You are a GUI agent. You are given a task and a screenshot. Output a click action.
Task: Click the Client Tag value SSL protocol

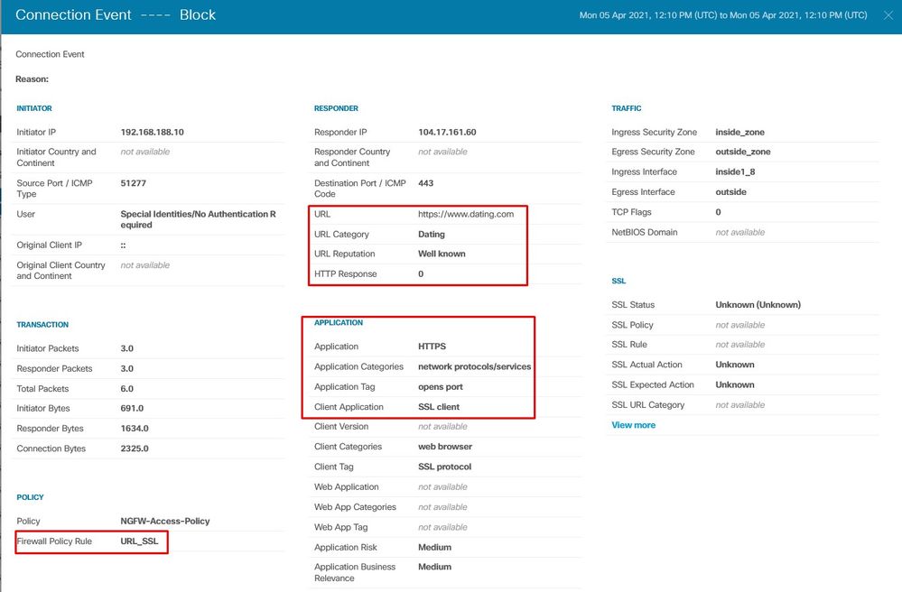pos(444,467)
